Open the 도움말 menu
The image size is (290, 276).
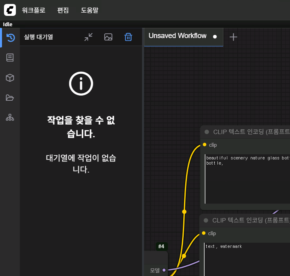click(90, 10)
